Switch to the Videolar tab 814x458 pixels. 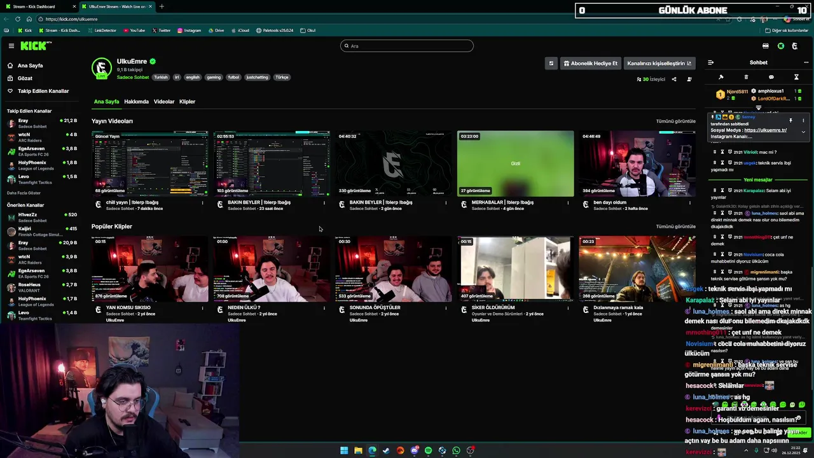(164, 102)
